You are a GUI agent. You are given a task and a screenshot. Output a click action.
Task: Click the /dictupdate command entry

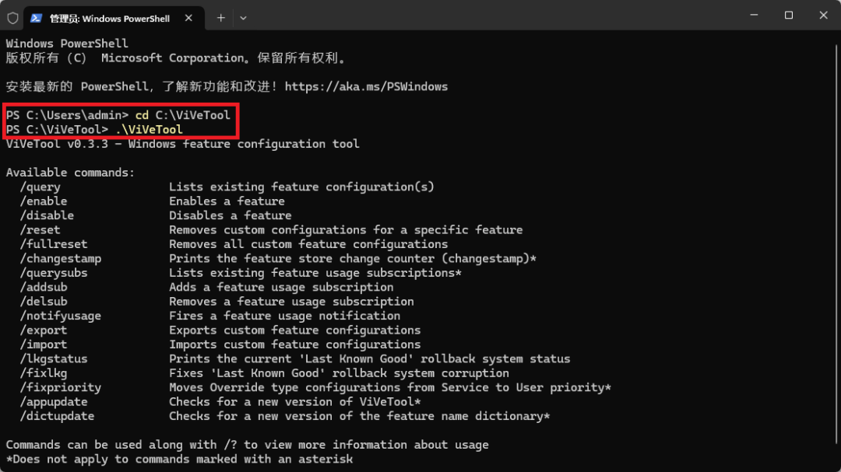(x=57, y=416)
